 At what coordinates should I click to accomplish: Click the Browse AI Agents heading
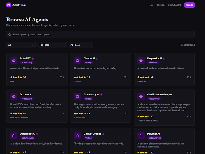click(27, 19)
